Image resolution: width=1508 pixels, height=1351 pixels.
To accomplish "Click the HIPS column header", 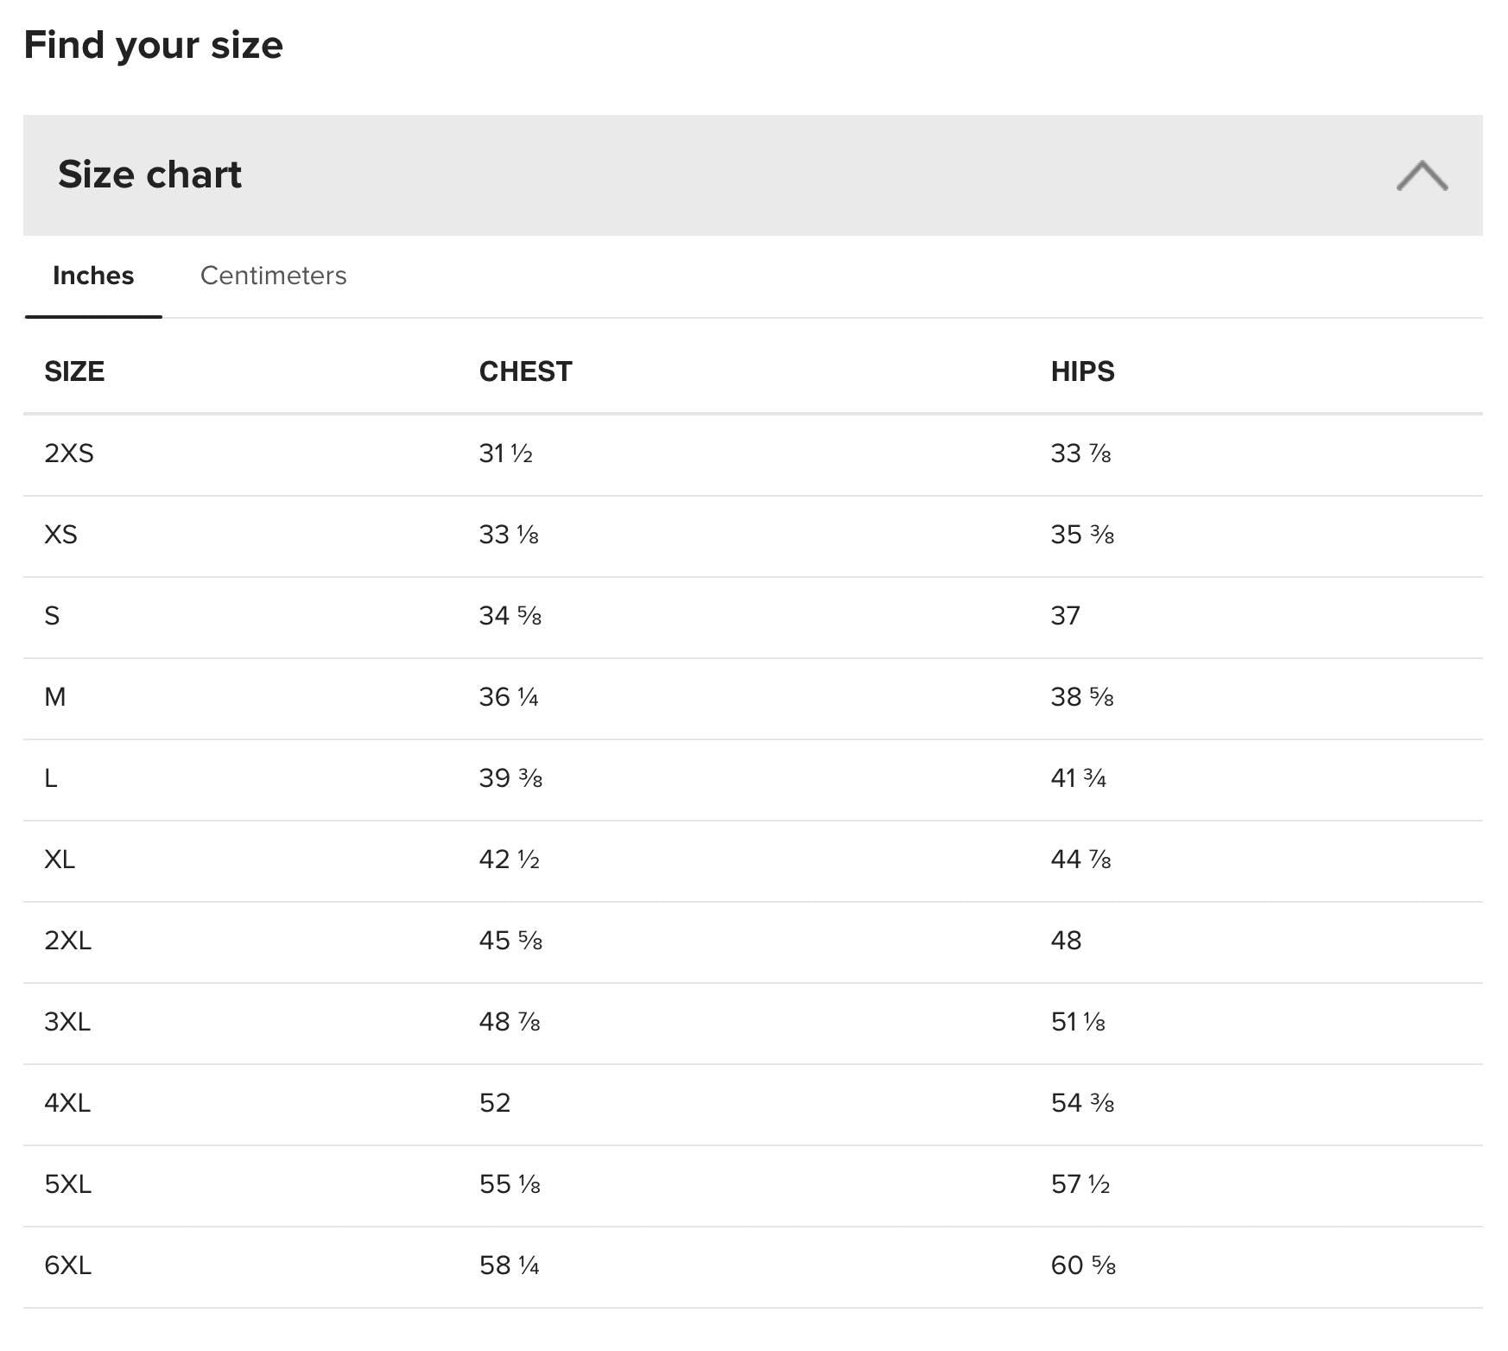I will click(x=1082, y=371).
